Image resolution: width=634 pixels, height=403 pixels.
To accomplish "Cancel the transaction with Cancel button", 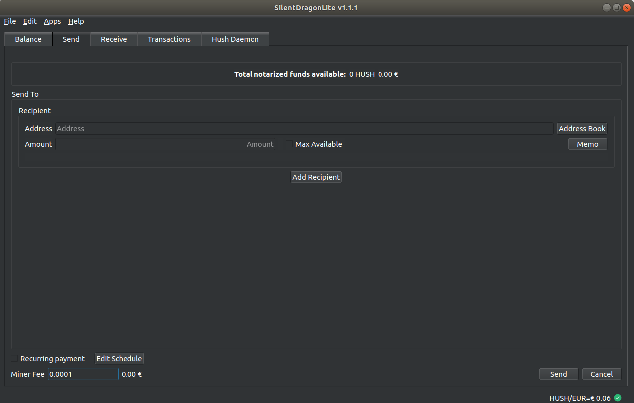I will click(602, 374).
